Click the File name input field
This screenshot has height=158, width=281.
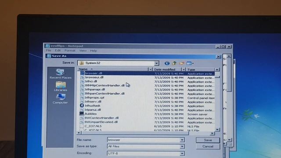tap(144, 140)
